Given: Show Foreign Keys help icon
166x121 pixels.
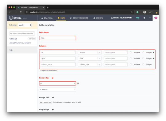Looking at the screenshot, I should click(x=53, y=98).
